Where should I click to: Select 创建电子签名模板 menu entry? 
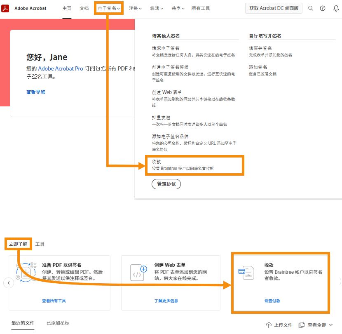coord(170,67)
